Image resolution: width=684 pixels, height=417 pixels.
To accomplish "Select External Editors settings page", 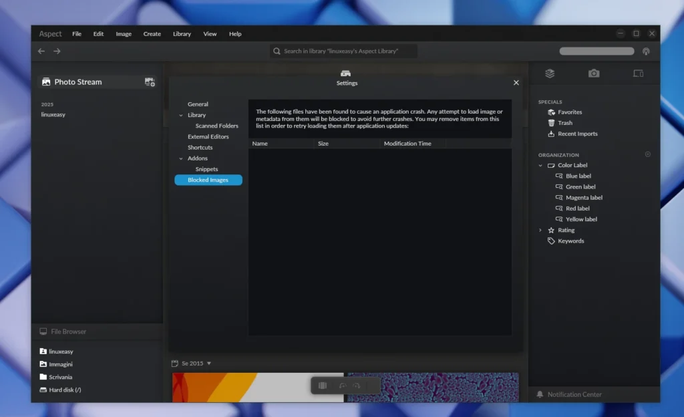I will click(x=208, y=137).
